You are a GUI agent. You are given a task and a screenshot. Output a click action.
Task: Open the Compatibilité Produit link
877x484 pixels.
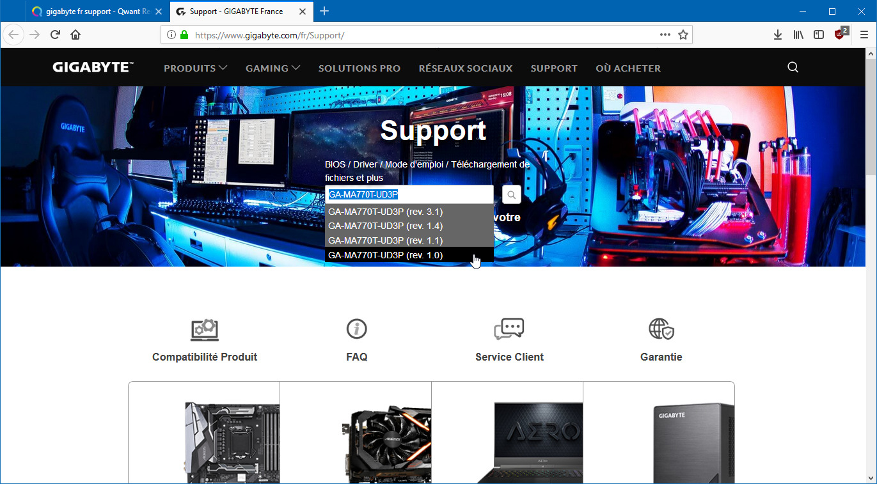point(205,357)
